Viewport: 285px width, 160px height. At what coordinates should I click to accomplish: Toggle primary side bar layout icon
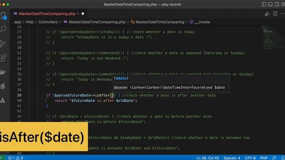click(x=264, y=4)
